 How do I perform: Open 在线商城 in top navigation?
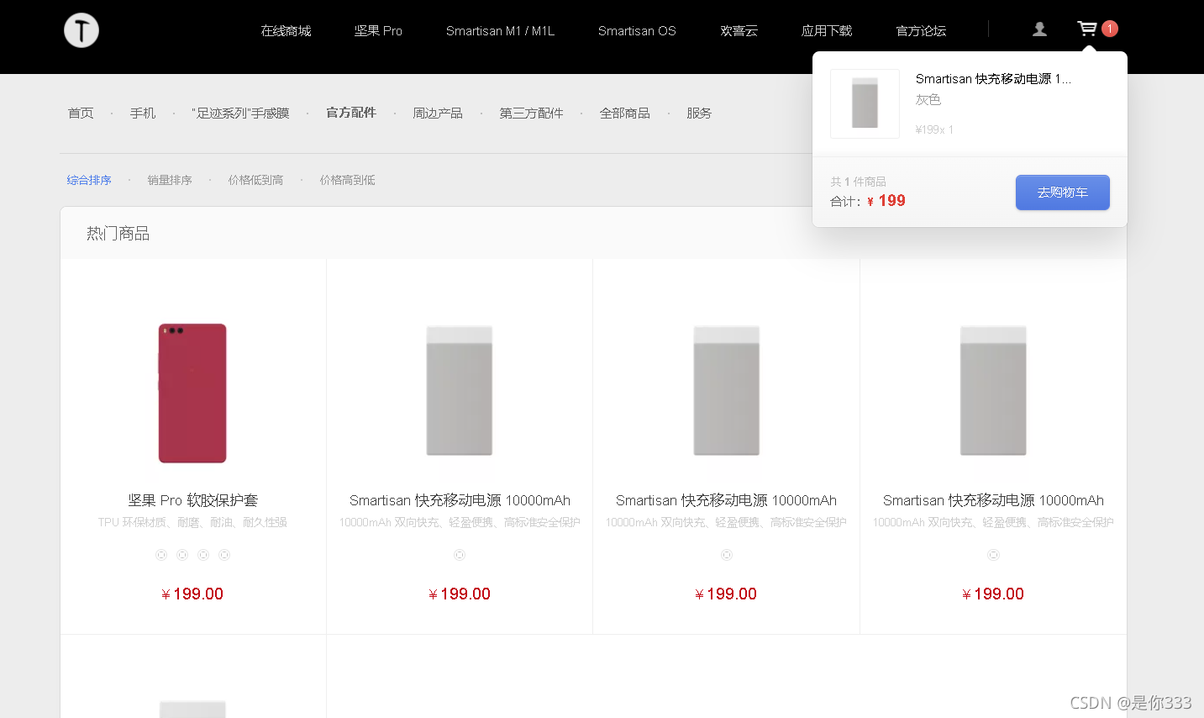pos(286,31)
